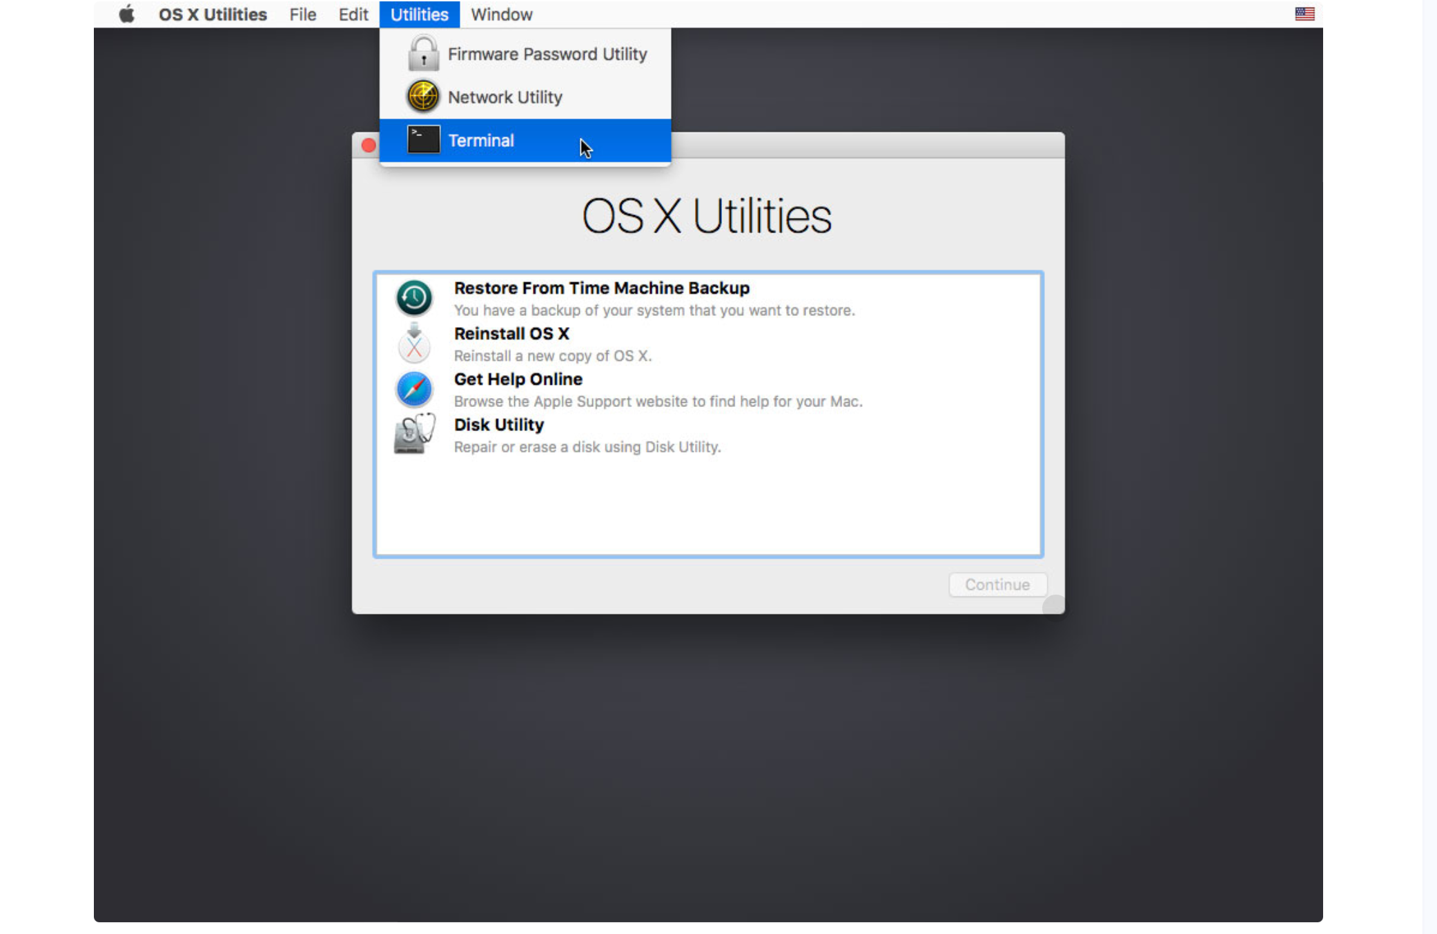Image resolution: width=1437 pixels, height=934 pixels.
Task: Open the Edit menu
Action: pos(353,14)
